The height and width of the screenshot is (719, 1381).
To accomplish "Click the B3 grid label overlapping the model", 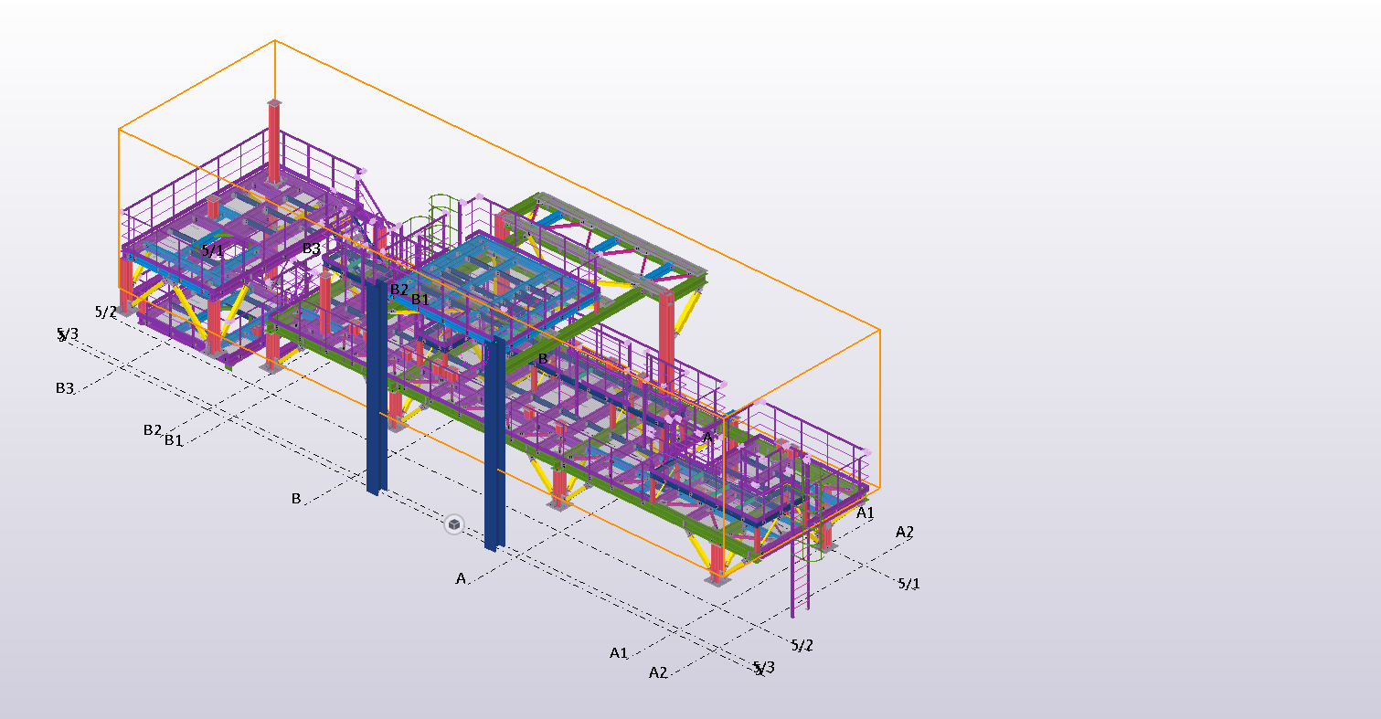I will point(312,248).
